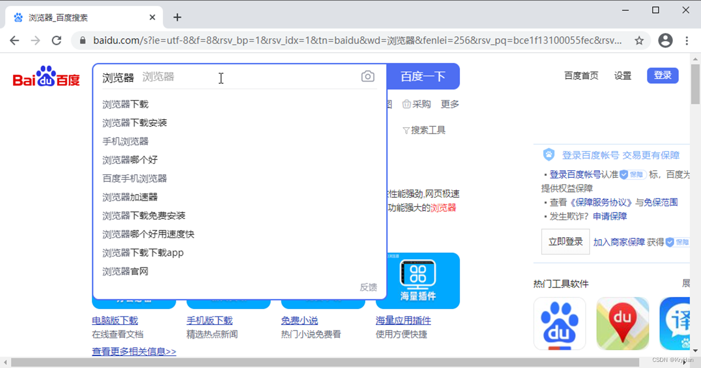The width and height of the screenshot is (701, 368).
Task: View site security lock icon
Action: 82,40
